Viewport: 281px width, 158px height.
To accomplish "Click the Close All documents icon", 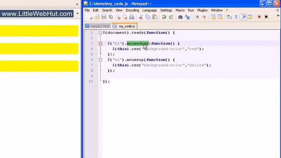I will click(x=125, y=17).
